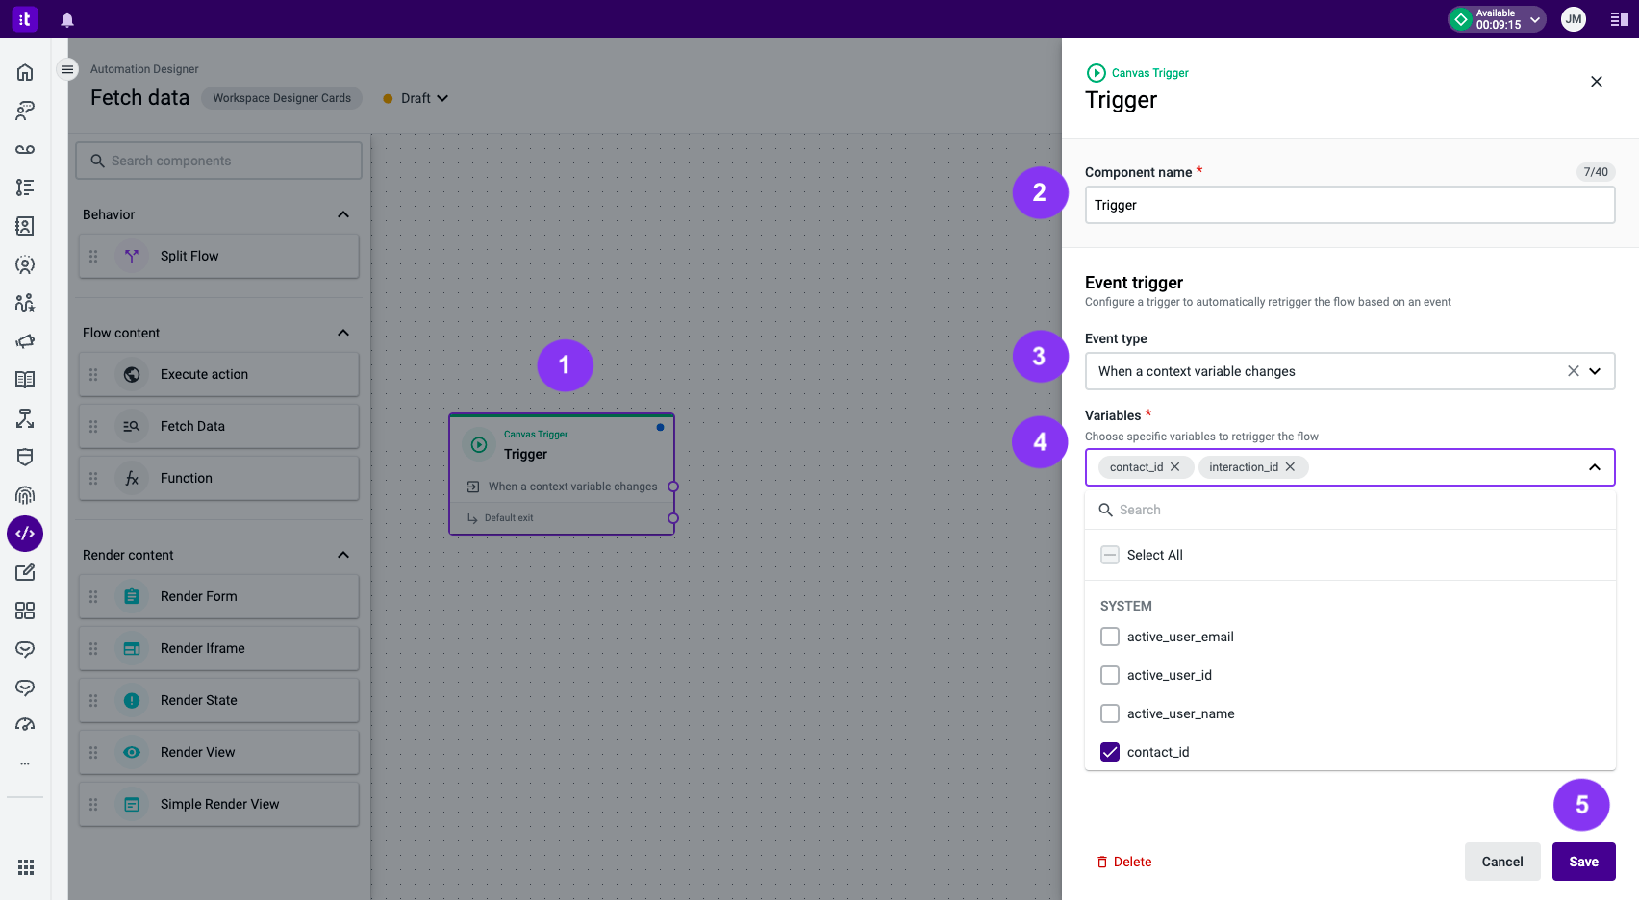This screenshot has height=900, width=1639.
Task: Select the Execute action globe icon
Action: pos(132,374)
